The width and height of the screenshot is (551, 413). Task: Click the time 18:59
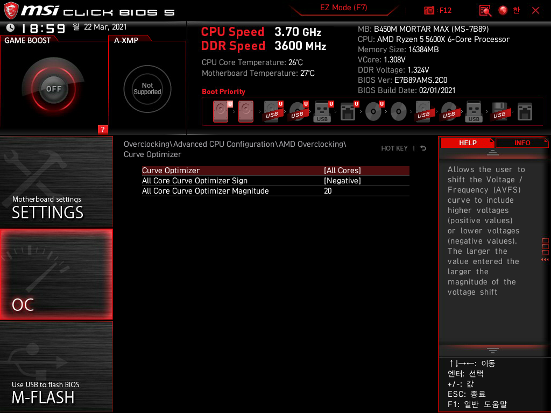point(44,29)
